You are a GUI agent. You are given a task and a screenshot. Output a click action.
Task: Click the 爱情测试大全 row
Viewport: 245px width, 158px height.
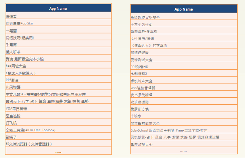184,59
